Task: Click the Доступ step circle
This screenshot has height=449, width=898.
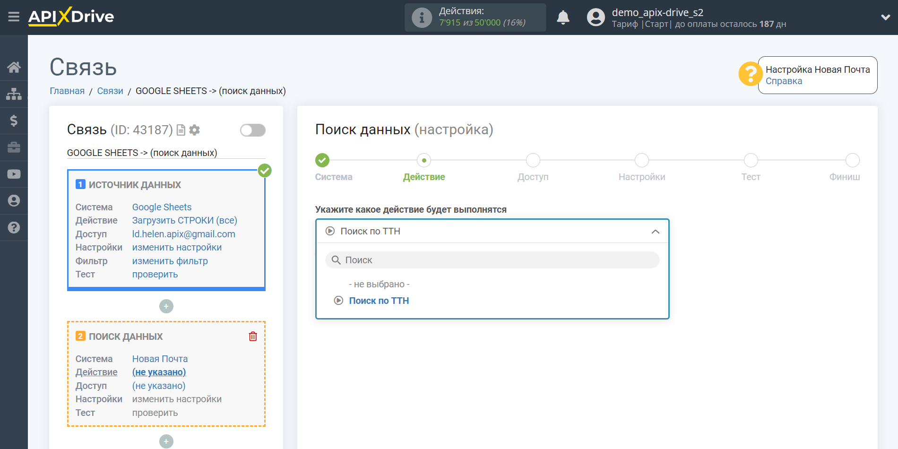Action: pyautogui.click(x=533, y=160)
